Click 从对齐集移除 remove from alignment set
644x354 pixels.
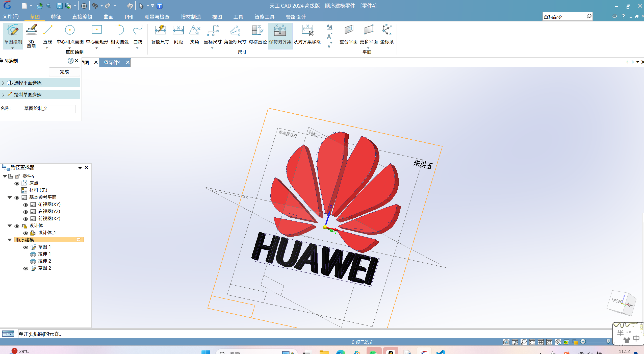pos(307,35)
